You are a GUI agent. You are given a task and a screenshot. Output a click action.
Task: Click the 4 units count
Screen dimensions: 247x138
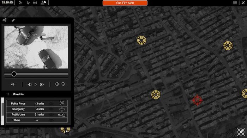click(40, 109)
